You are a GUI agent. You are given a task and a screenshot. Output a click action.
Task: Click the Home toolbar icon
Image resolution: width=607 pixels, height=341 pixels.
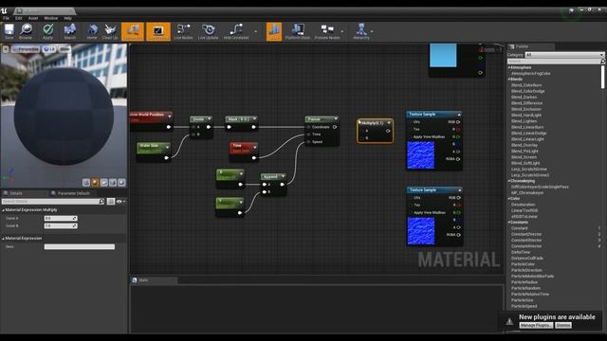(92, 31)
